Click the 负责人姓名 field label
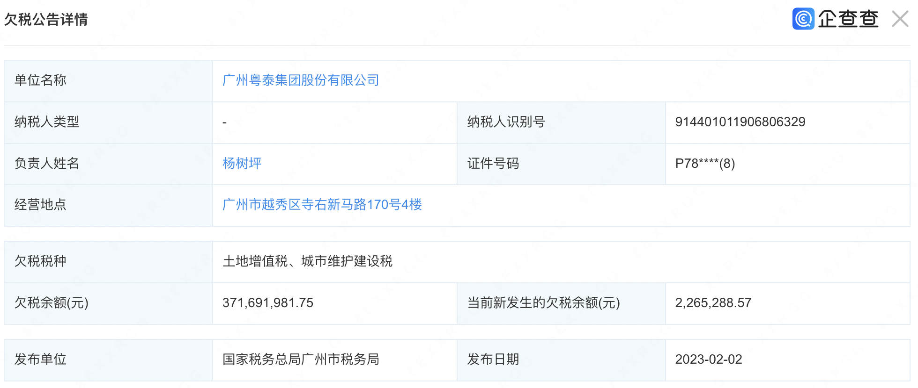Viewport: 918px width, 388px height. click(x=47, y=164)
